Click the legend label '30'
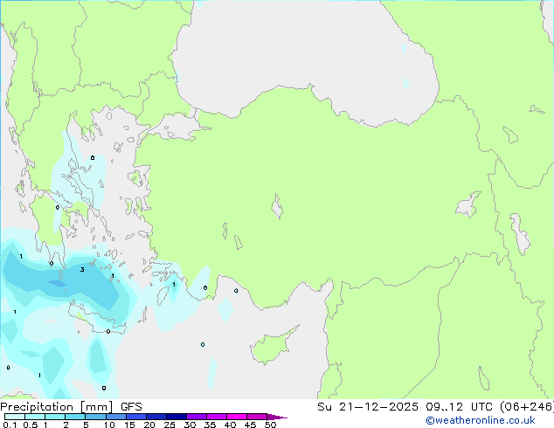The height and width of the screenshot is (428, 554). click(190, 425)
